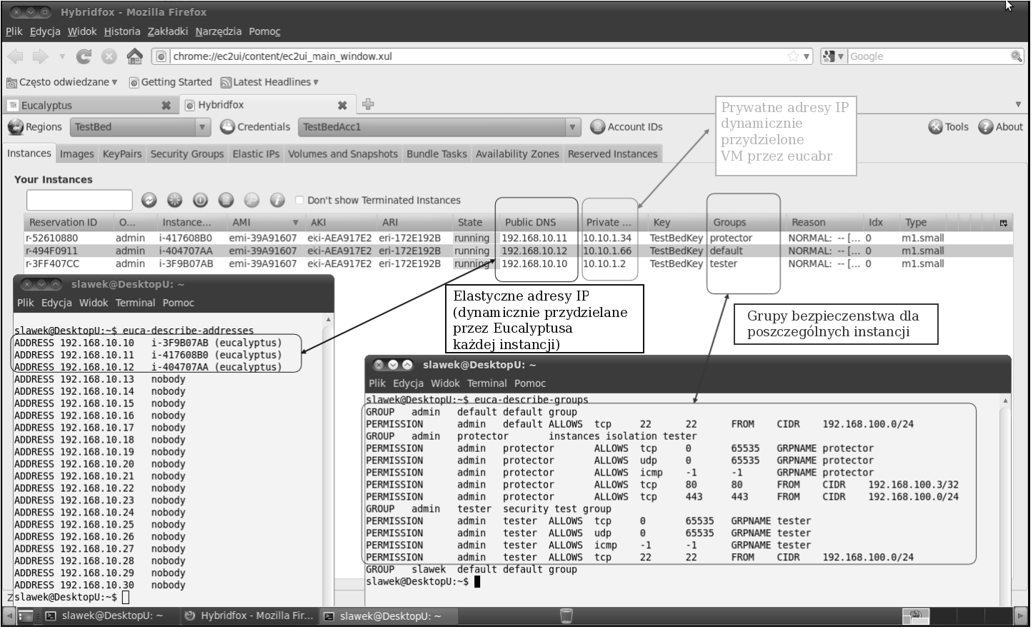1033x629 pixels.
Task: Open the Account IDs button
Action: click(627, 127)
